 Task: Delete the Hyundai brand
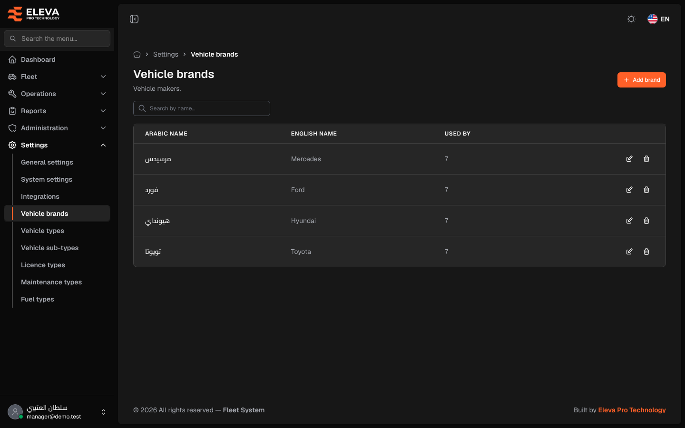coord(646,221)
